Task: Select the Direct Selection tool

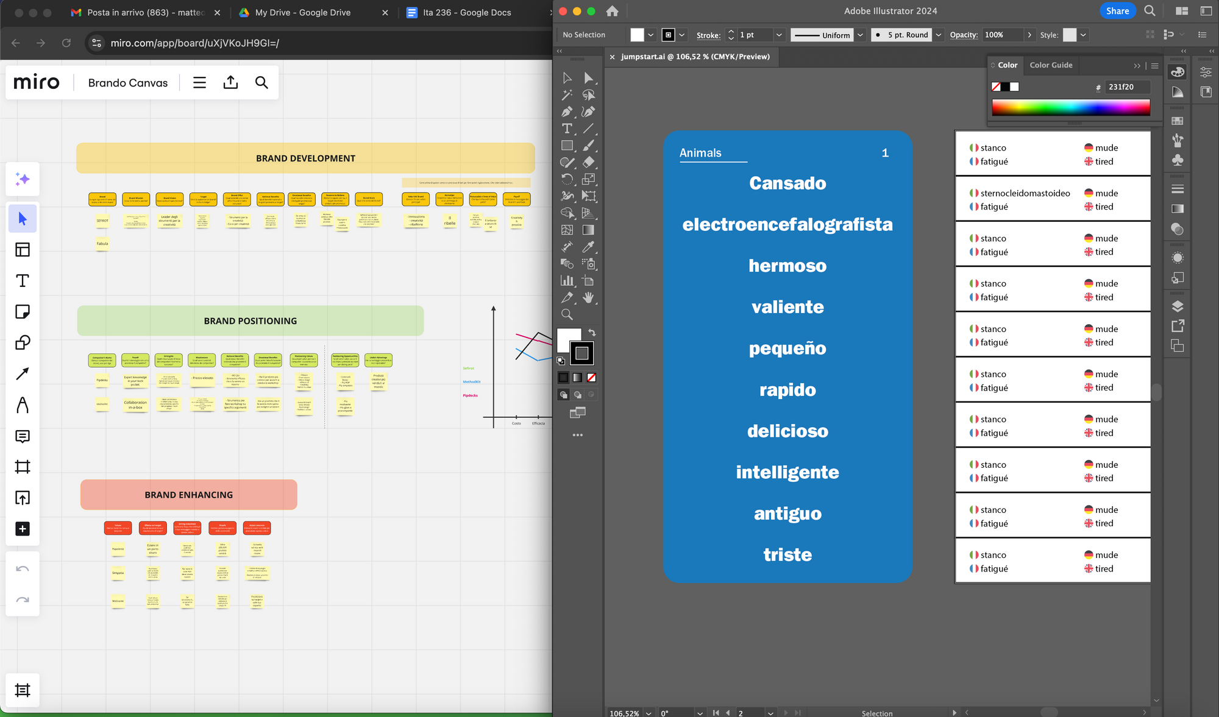Action: (588, 78)
